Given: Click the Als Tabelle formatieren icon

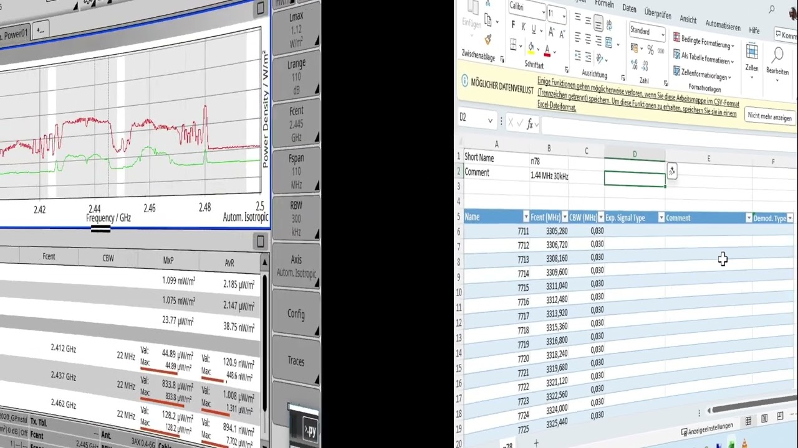Looking at the screenshot, I should pos(676,55).
